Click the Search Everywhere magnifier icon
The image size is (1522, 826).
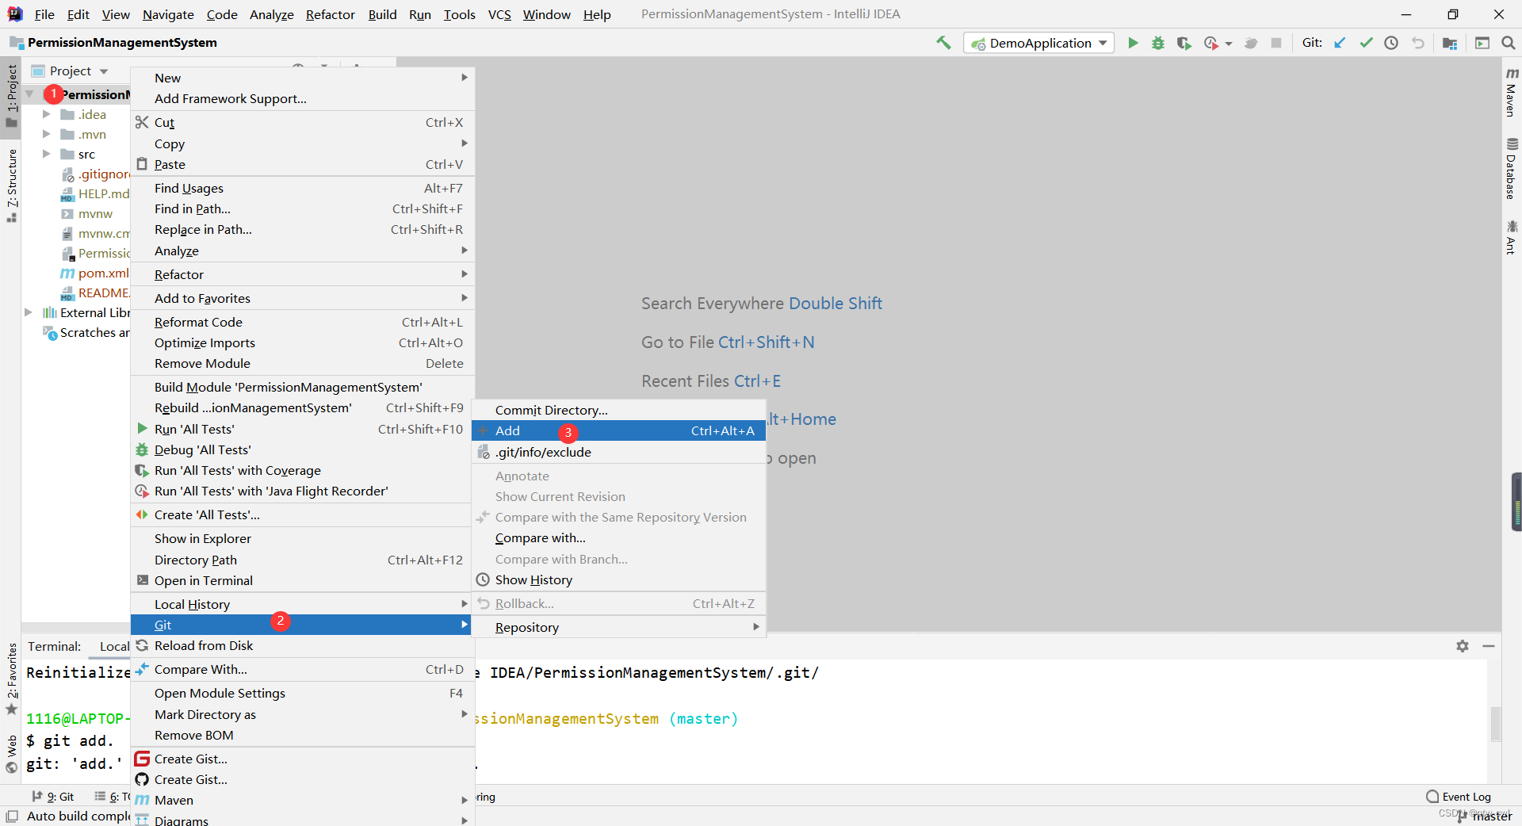click(x=1509, y=43)
